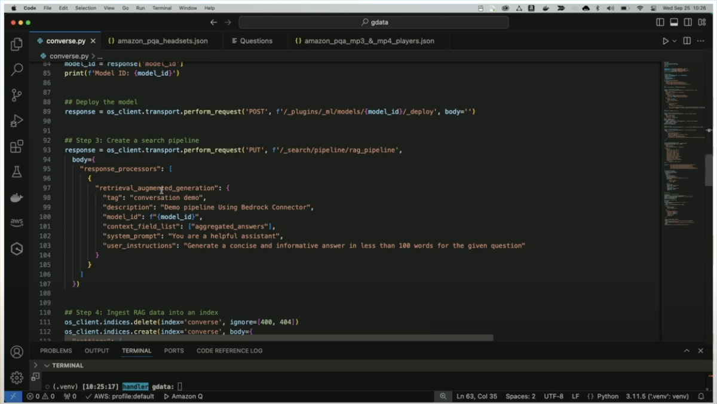
Task: Toggle the primary sidebar layout button
Action: pyautogui.click(x=660, y=22)
